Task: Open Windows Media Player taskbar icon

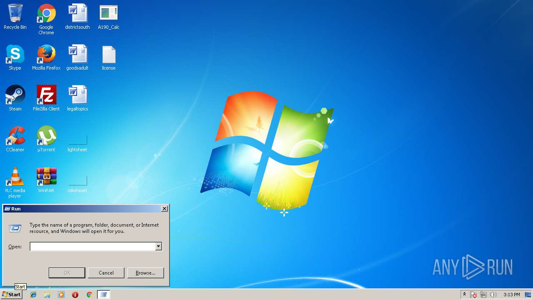Action: coord(61,295)
